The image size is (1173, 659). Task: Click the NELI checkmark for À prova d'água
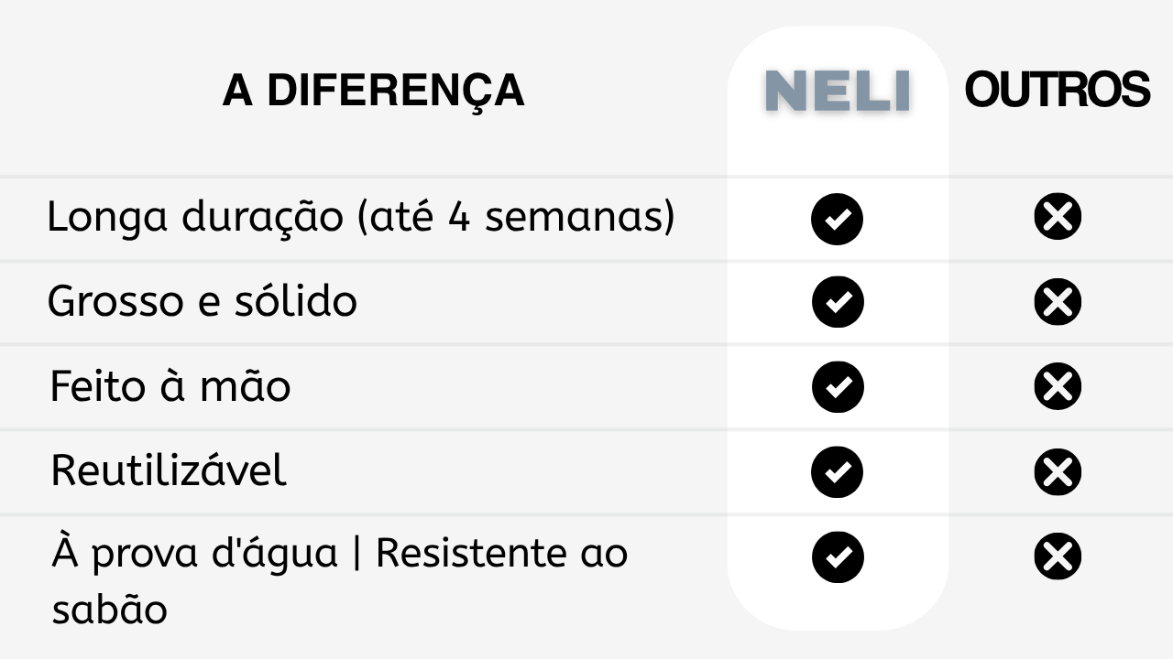(837, 556)
